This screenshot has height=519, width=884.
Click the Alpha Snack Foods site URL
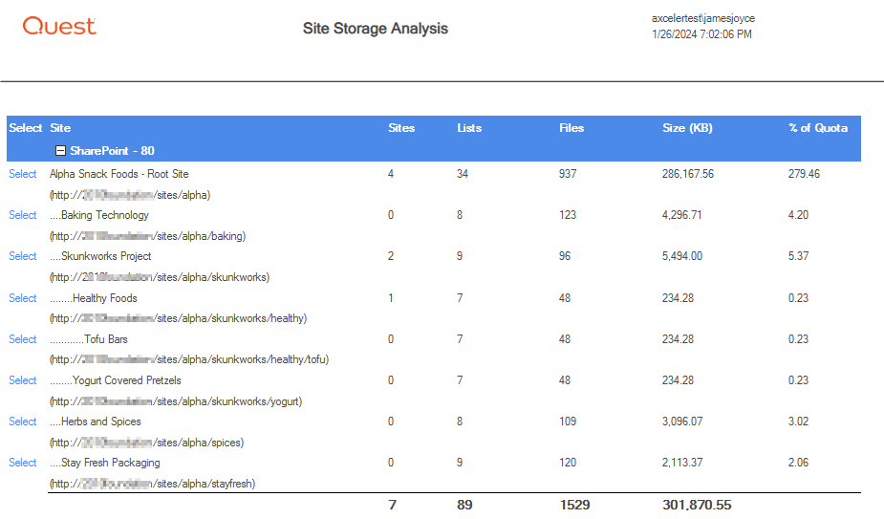tap(130, 195)
